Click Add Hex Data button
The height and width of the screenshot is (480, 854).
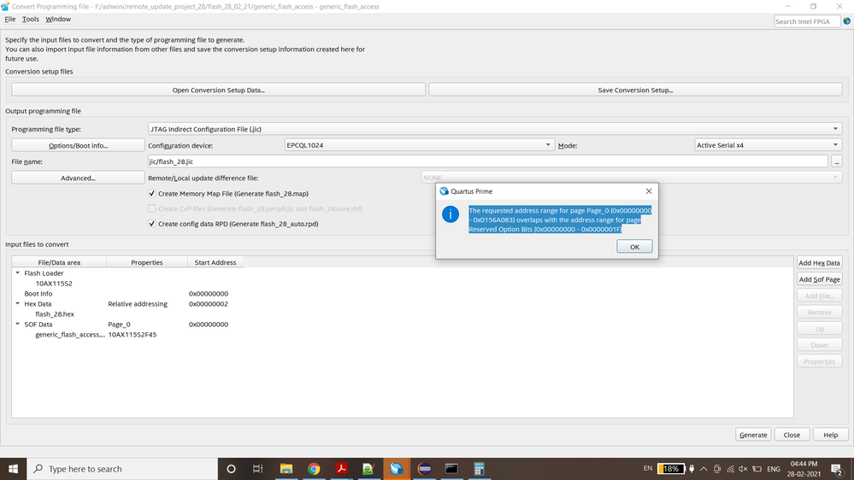(x=819, y=263)
